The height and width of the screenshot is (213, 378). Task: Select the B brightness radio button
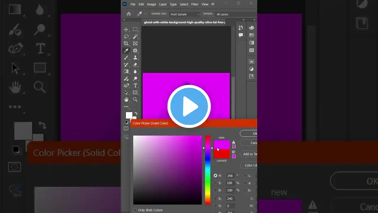[x=216, y=190]
